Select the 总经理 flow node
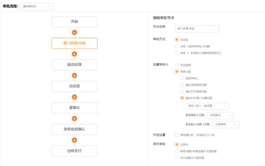 [x=75, y=86]
